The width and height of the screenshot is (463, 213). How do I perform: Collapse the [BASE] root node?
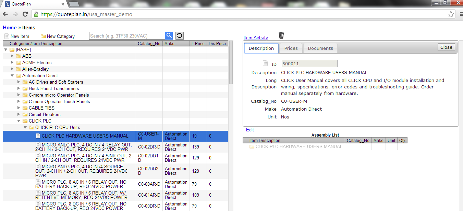point(5,49)
